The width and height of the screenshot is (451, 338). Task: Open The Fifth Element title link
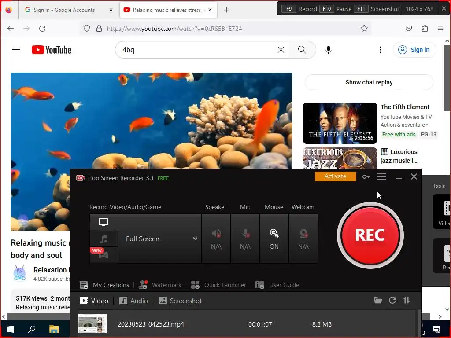(405, 107)
